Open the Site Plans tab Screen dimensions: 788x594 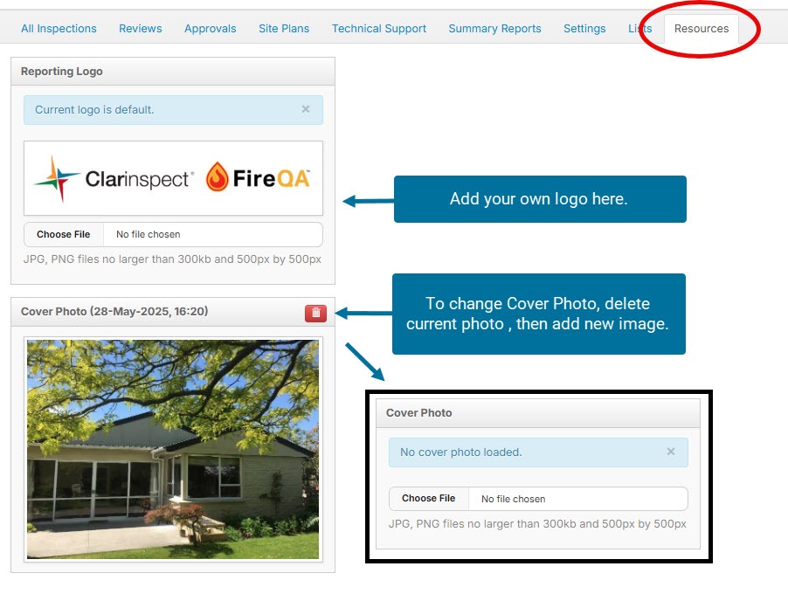click(x=284, y=29)
